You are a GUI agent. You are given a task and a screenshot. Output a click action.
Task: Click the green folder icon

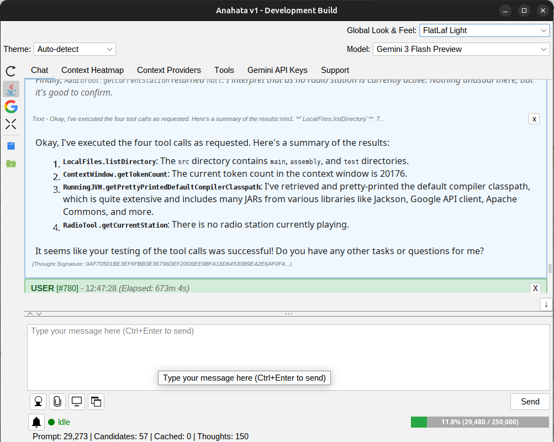pyautogui.click(x=11, y=164)
